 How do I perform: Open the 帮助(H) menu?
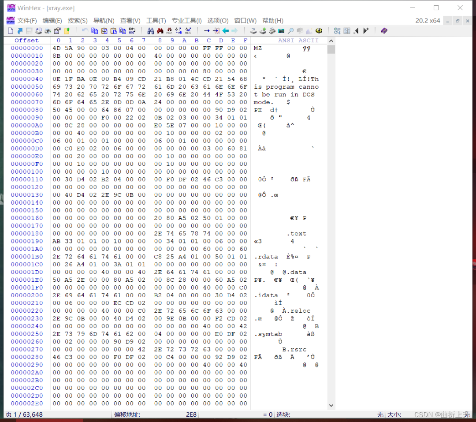click(273, 20)
